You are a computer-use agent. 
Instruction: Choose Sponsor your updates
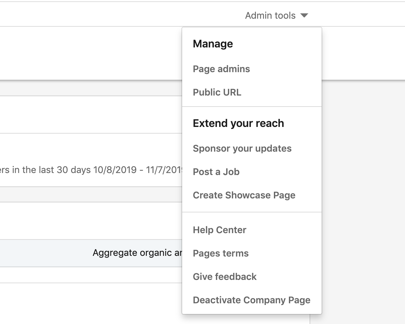click(x=242, y=149)
